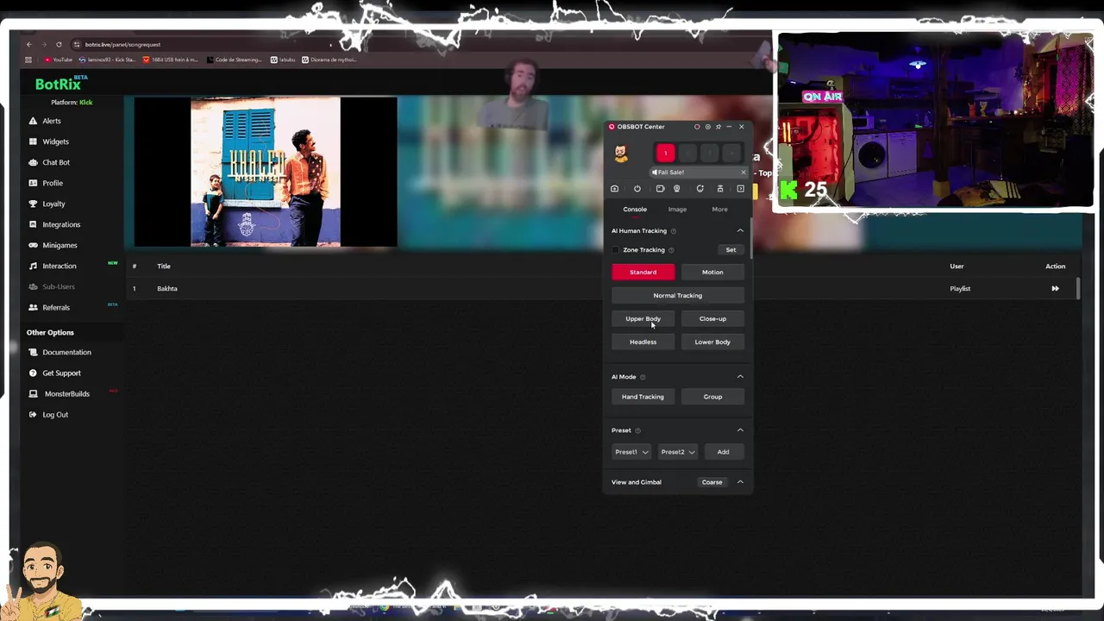Open Code de Streaming bookmark
1104x621 pixels.
click(235, 60)
